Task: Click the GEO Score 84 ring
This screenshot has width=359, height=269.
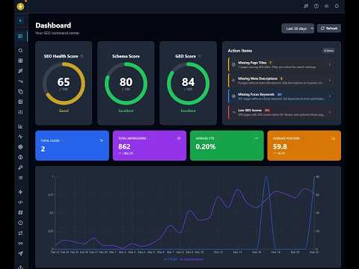Action: [188, 84]
